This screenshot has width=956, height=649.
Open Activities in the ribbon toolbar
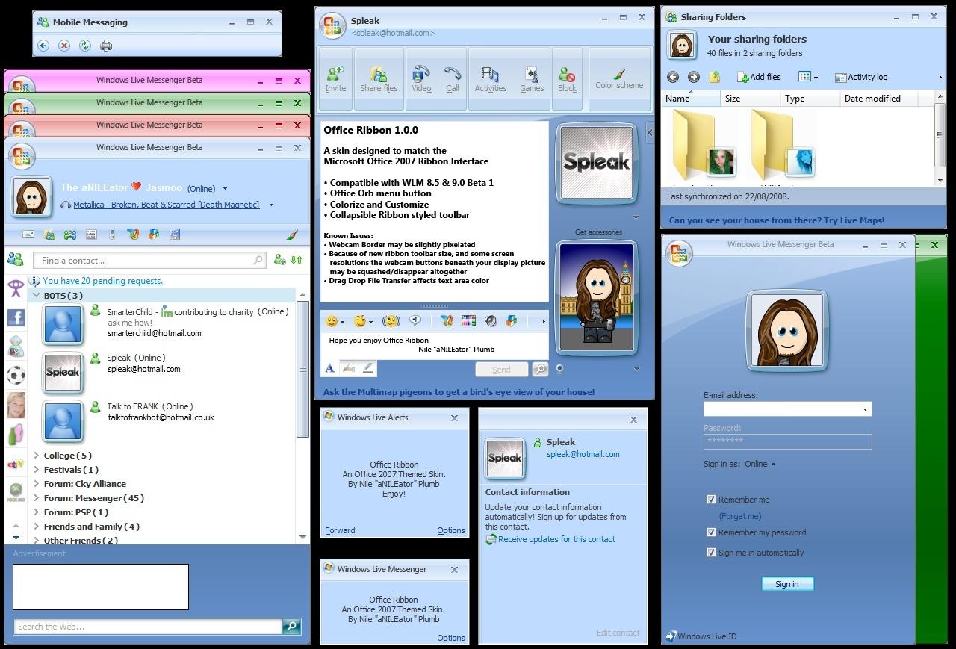(490, 78)
